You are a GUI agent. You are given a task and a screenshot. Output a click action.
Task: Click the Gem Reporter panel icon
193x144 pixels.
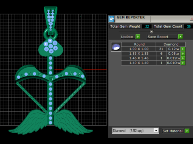[111, 19]
